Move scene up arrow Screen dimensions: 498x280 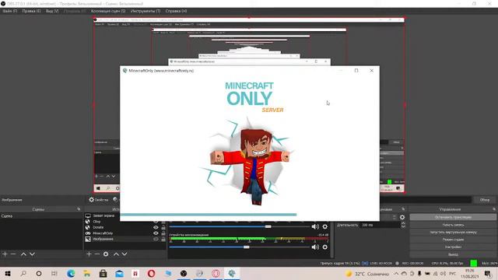click(x=23, y=254)
